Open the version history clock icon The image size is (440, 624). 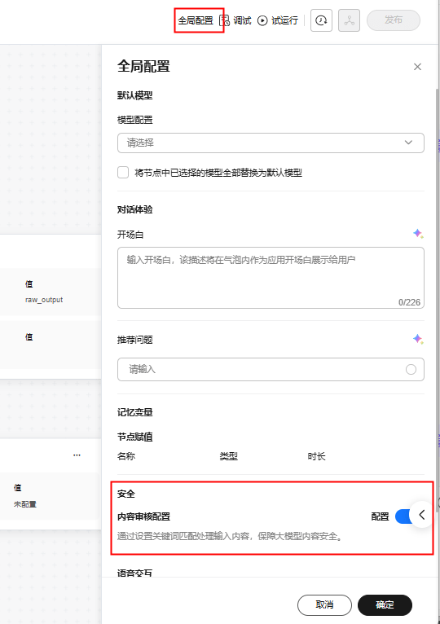[321, 20]
